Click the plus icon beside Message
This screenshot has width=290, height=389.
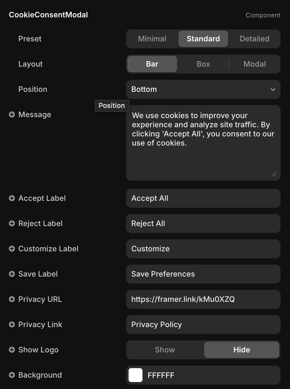[12, 115]
